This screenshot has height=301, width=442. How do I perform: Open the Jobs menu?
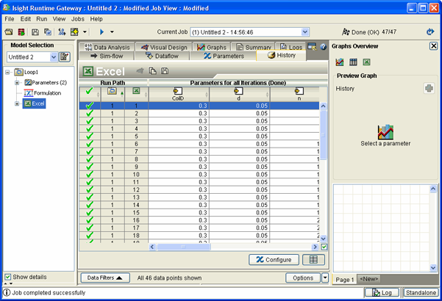[x=77, y=18]
